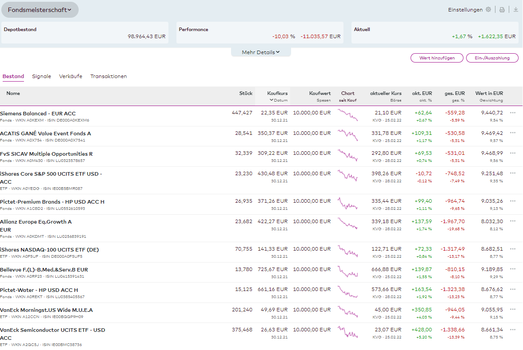Open the iShares NASDAQ-100 UCITS ETF link
Screen dimensions: 523x350
pyautogui.click(x=49, y=249)
